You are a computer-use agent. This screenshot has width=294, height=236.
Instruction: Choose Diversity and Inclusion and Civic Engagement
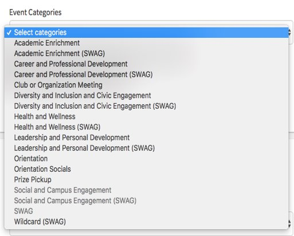[146, 96]
